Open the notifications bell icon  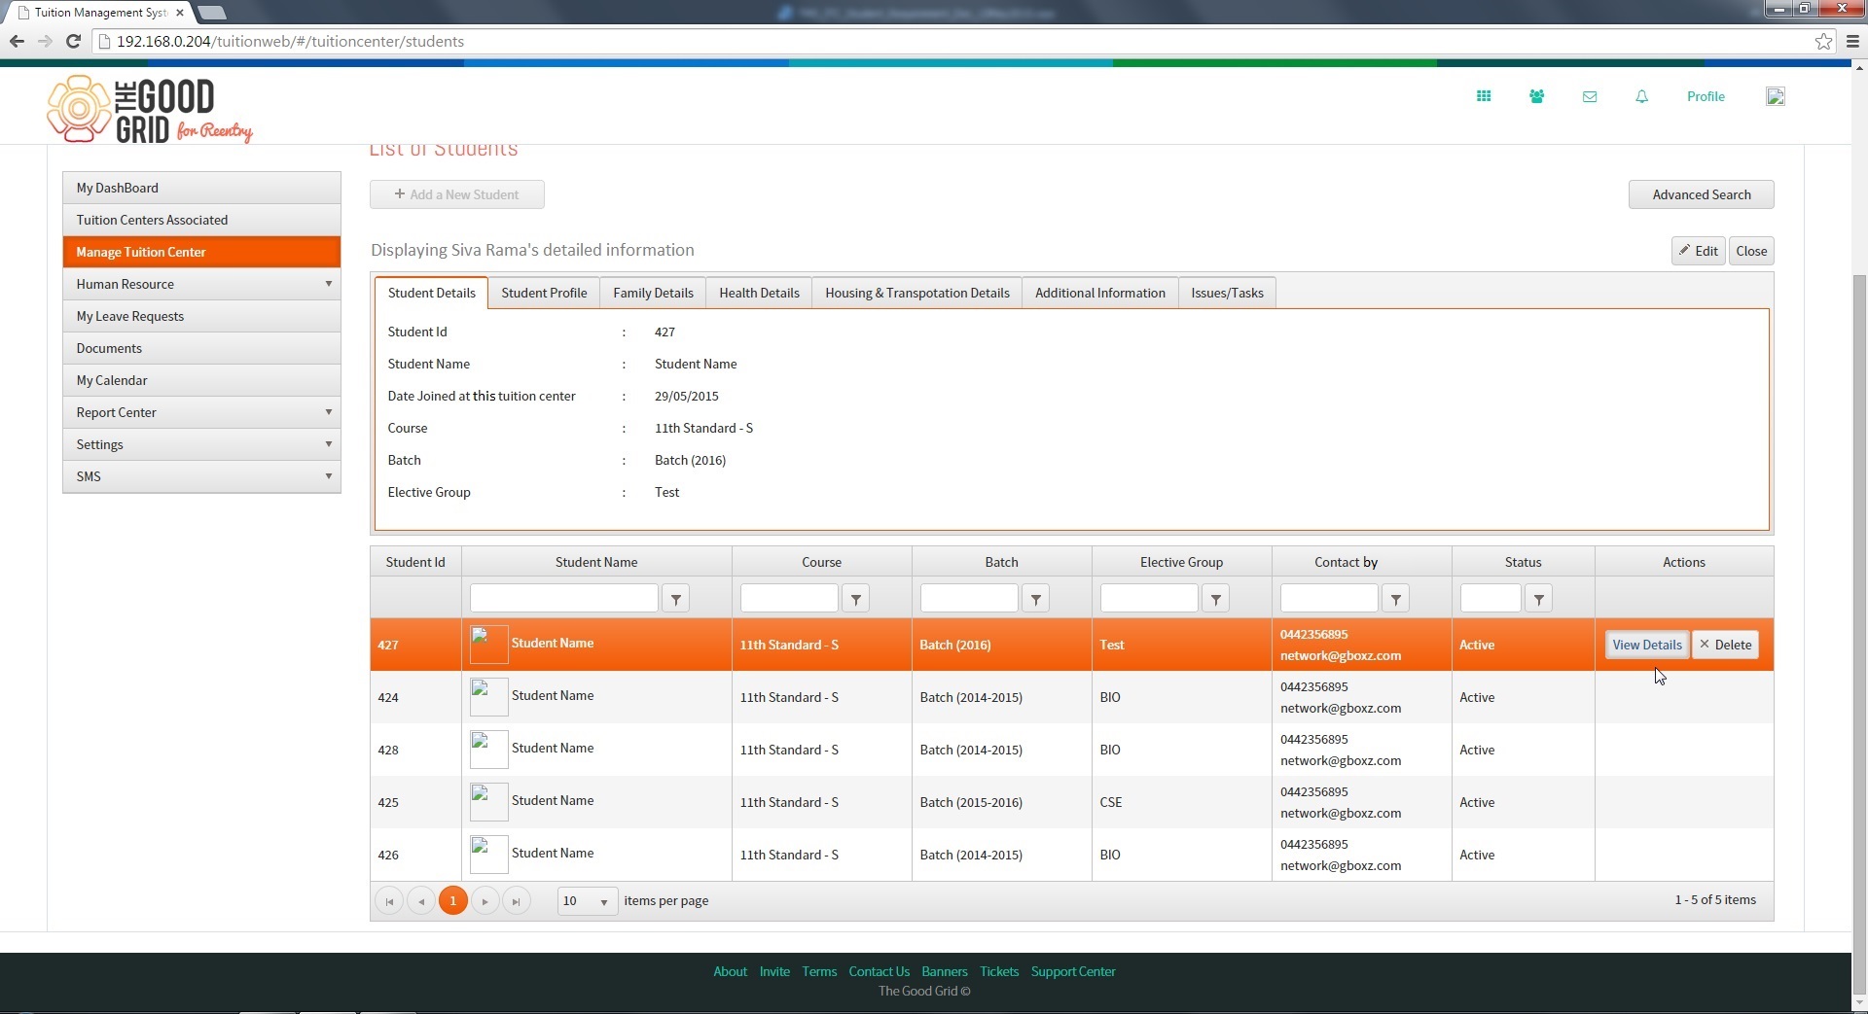1641,96
